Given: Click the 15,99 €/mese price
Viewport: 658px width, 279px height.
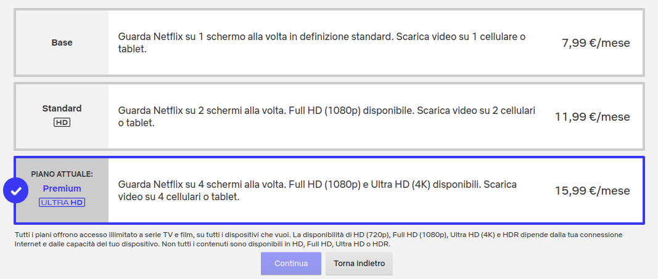Looking at the screenshot, I should [592, 191].
